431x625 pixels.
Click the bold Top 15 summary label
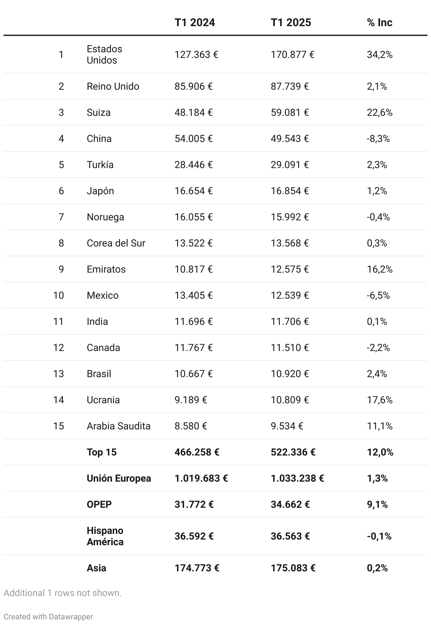[x=101, y=452]
